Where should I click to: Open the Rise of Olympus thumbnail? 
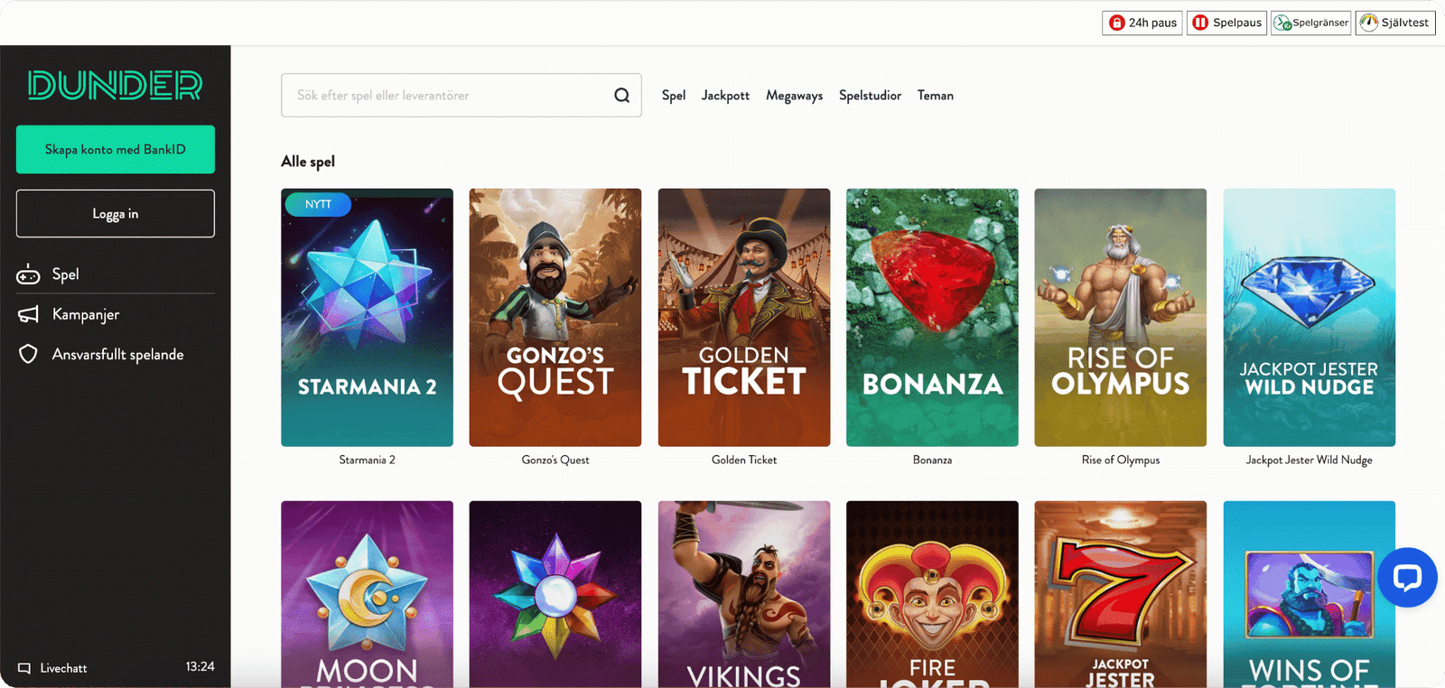point(1121,317)
